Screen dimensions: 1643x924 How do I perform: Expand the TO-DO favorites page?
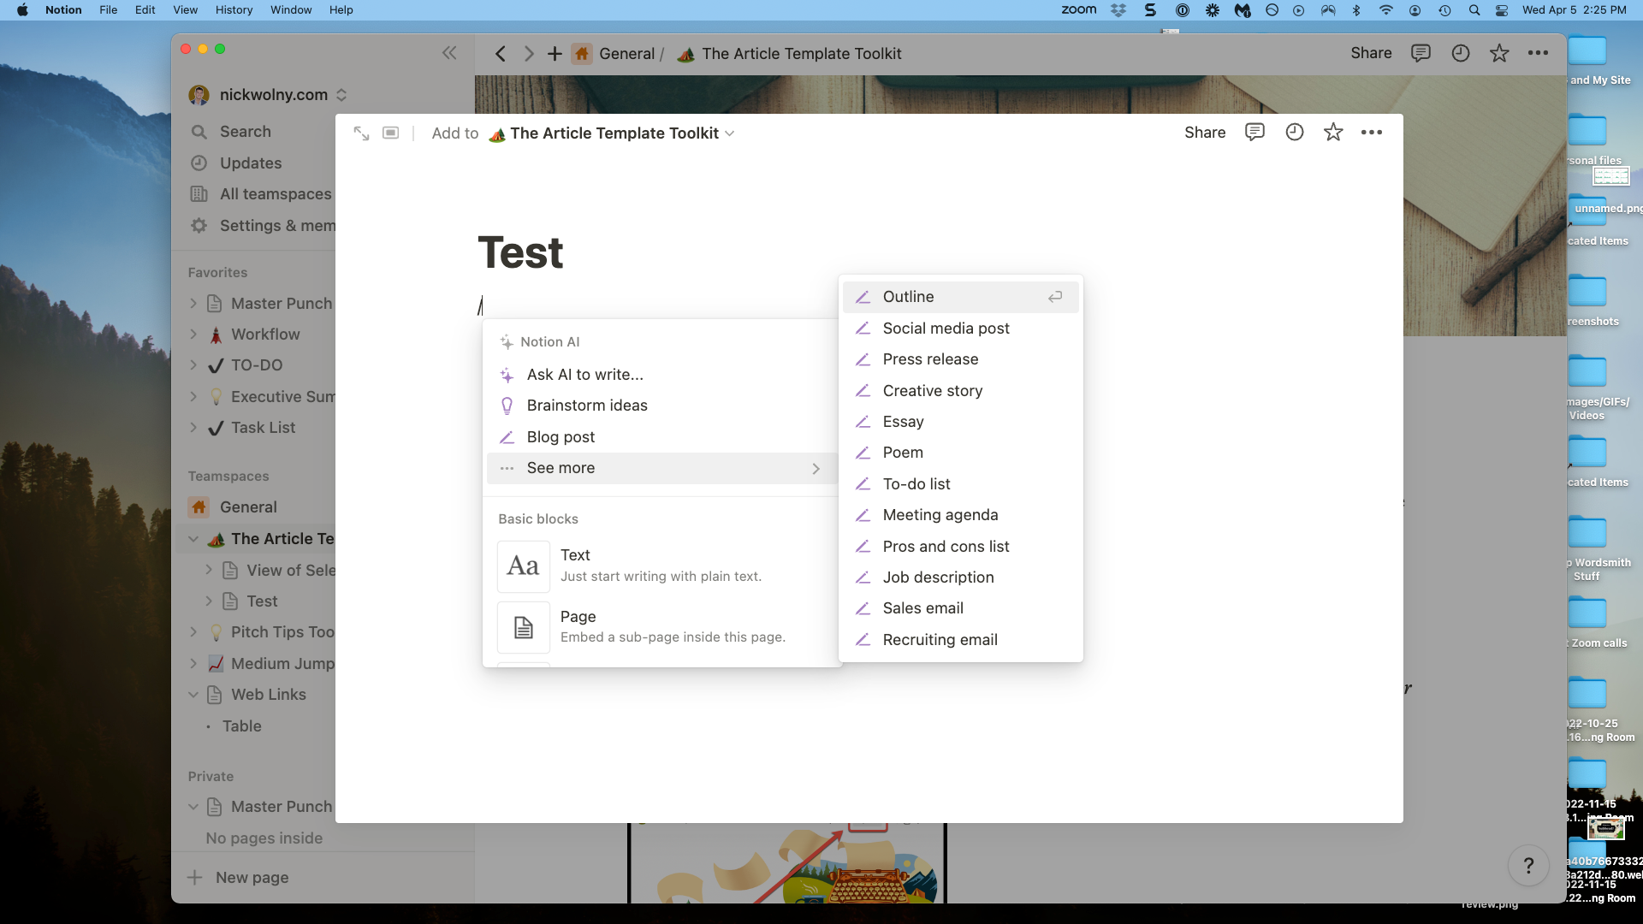(193, 365)
